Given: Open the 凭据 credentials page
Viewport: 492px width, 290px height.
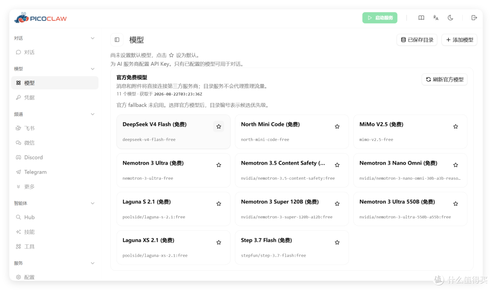Looking at the screenshot, I should [55, 98].
